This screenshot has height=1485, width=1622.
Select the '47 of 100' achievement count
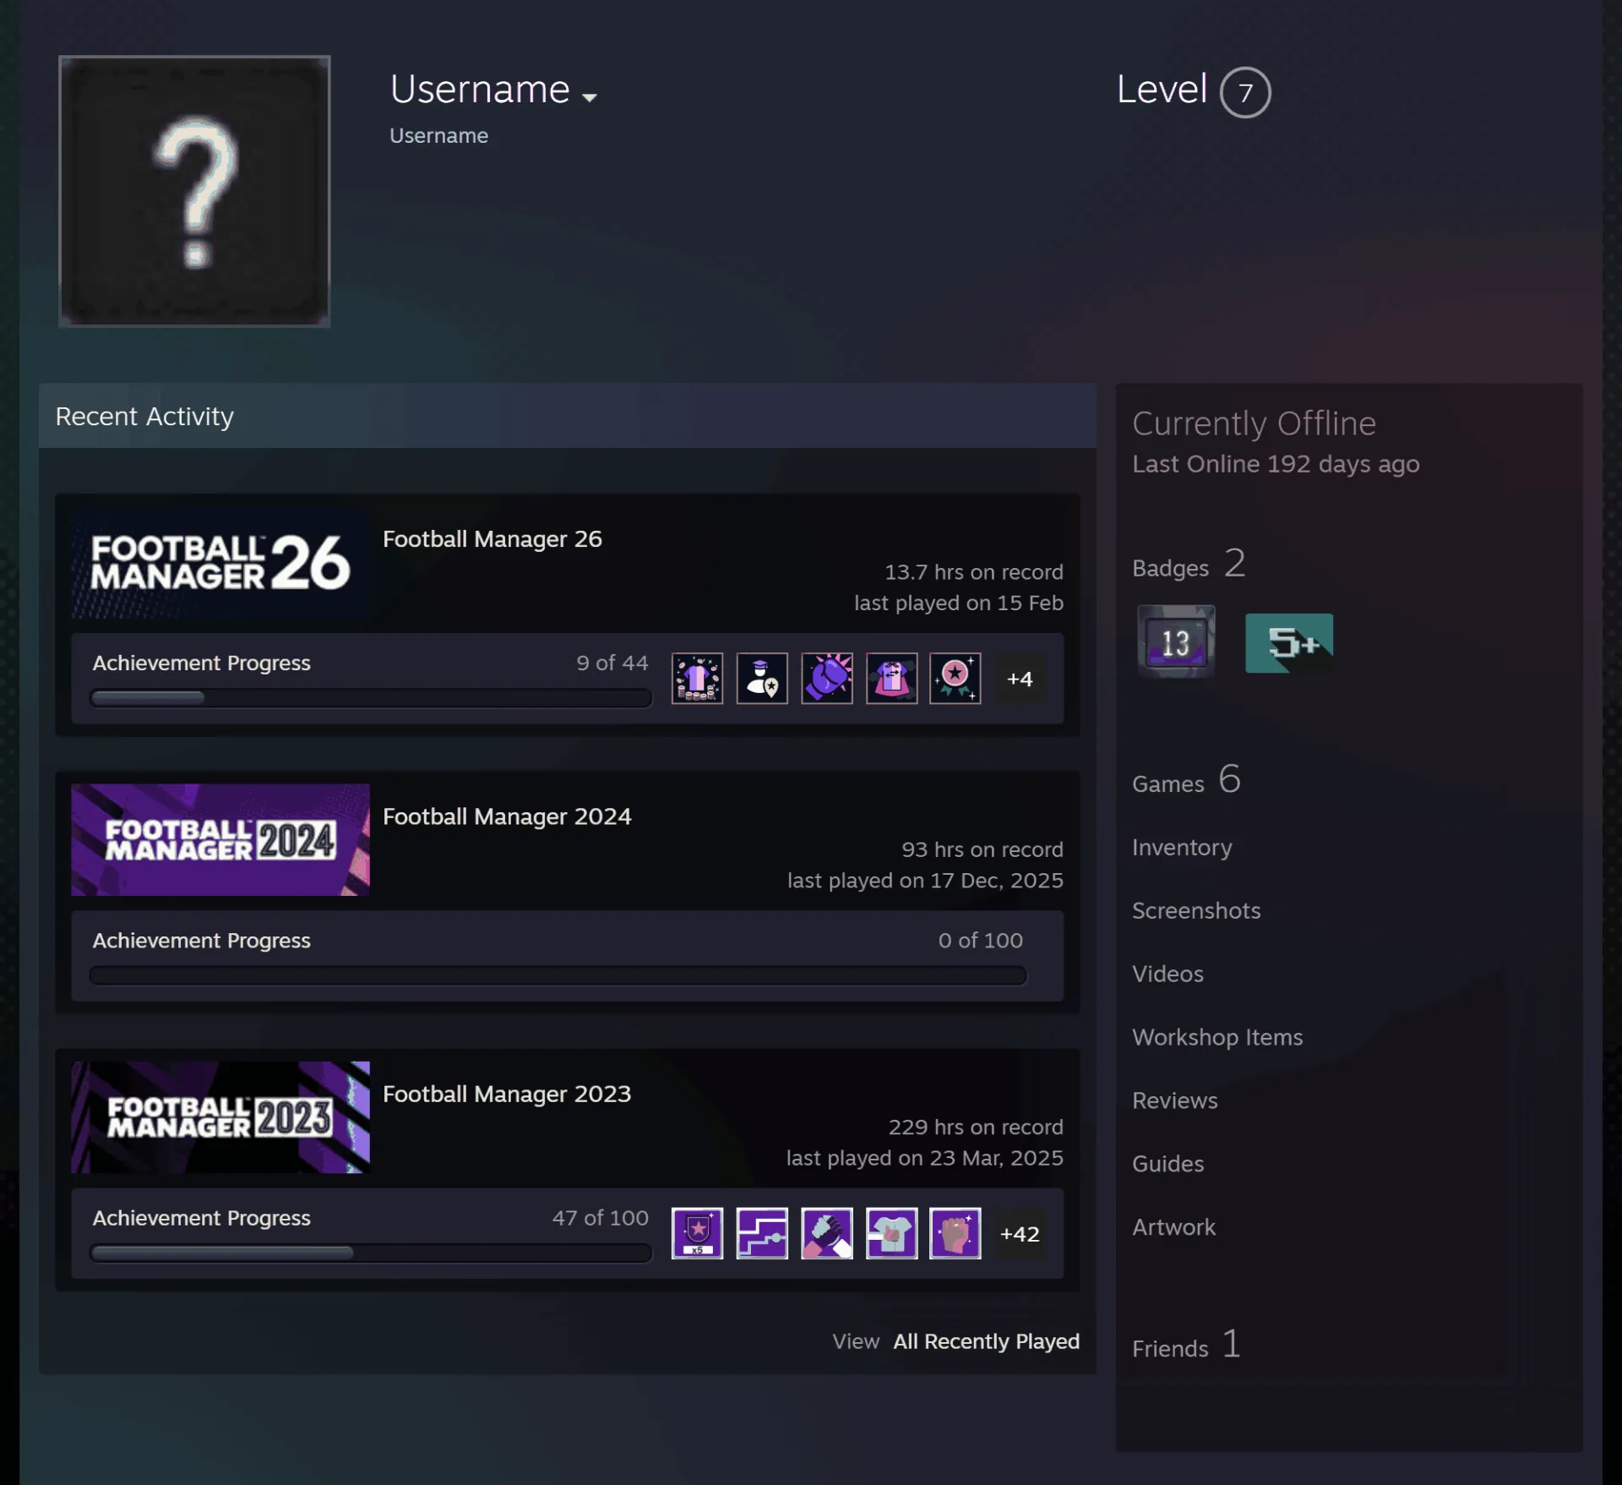click(600, 1218)
